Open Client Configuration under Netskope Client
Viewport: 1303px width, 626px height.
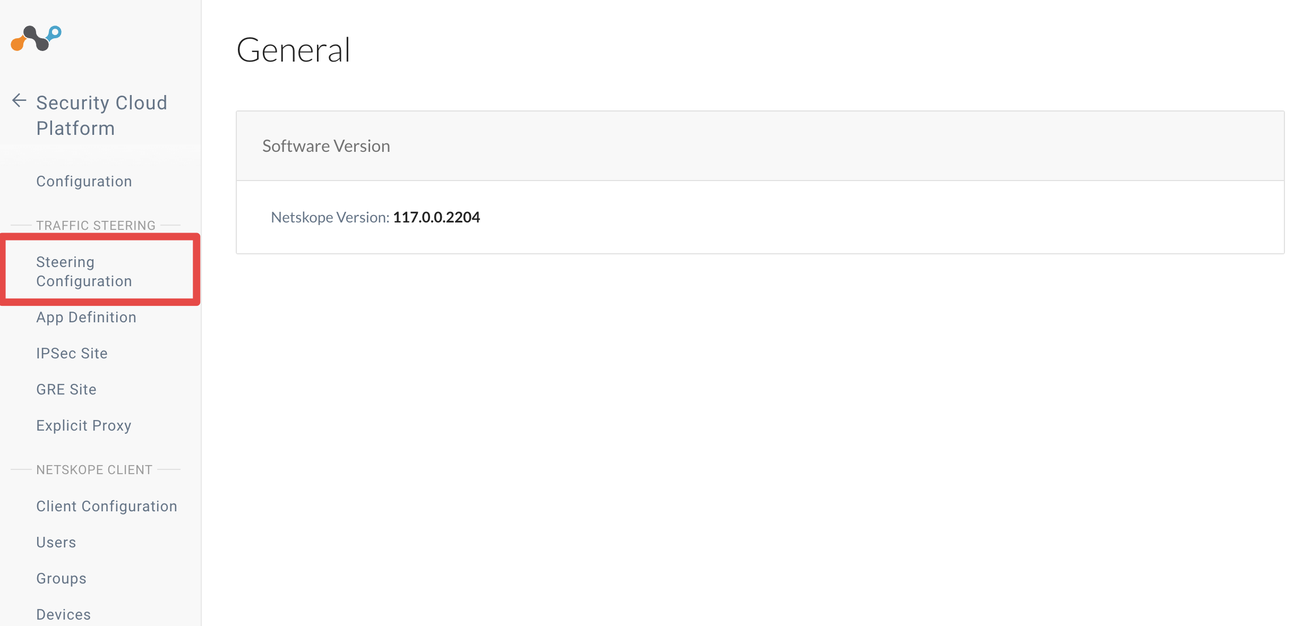click(x=107, y=507)
